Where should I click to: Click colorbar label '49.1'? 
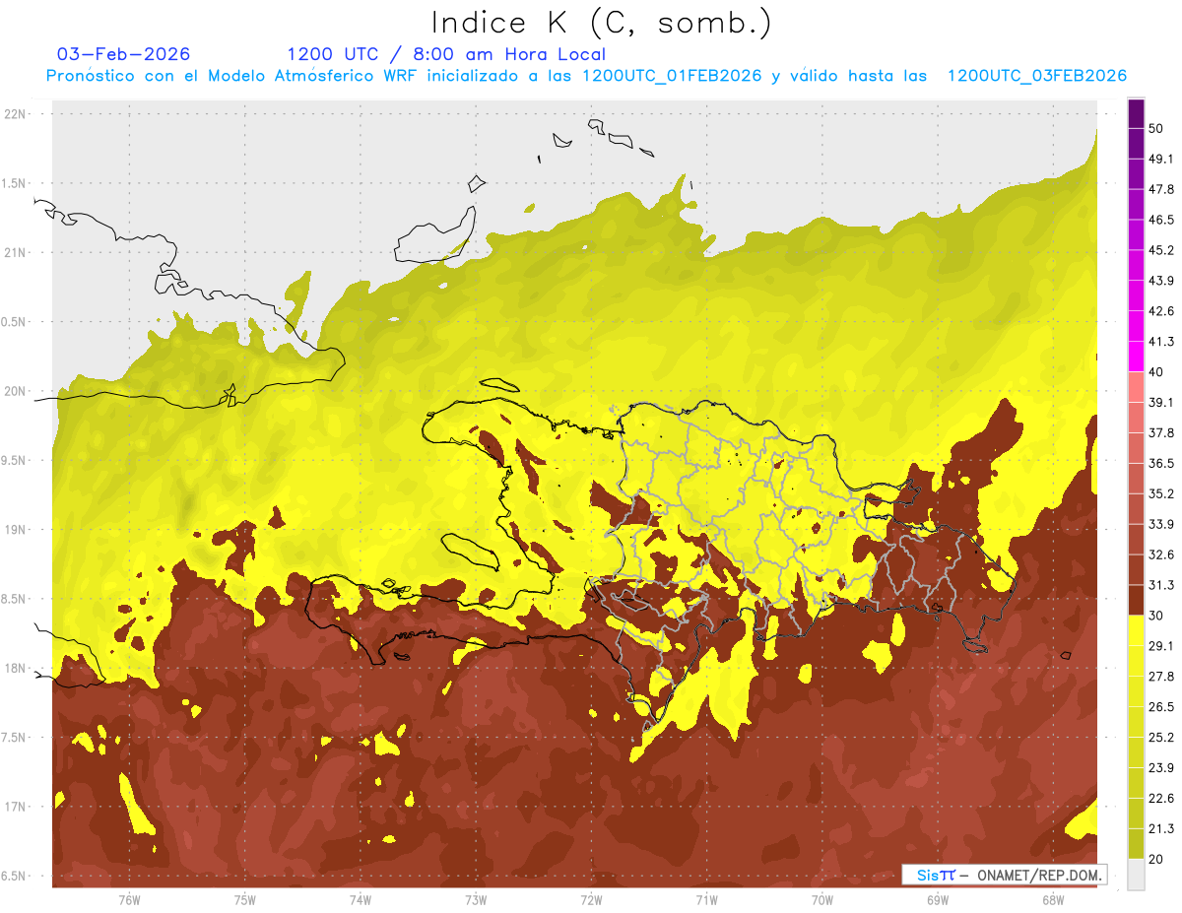pos(1160,159)
